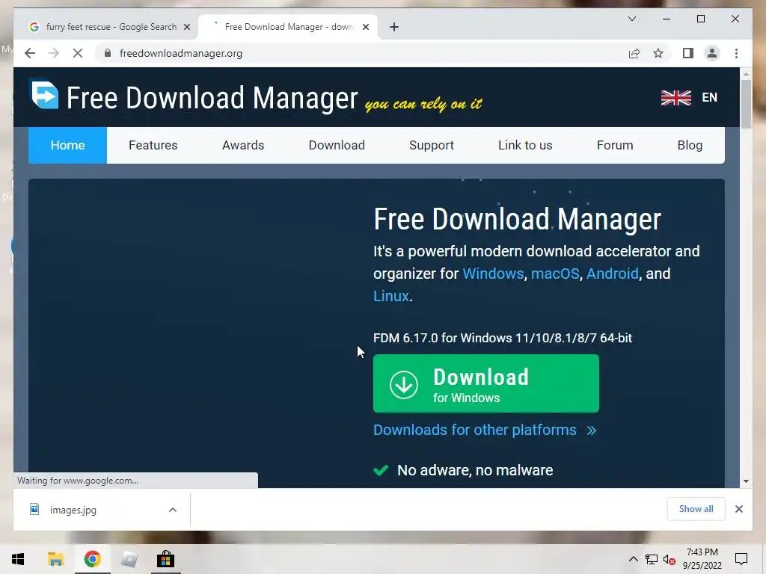Open the notification center icon
Image resolution: width=766 pixels, height=574 pixels.
(741, 559)
